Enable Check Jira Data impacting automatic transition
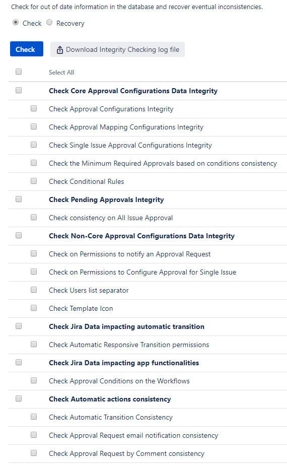Viewport: 287px width, 471px height. coord(19,326)
